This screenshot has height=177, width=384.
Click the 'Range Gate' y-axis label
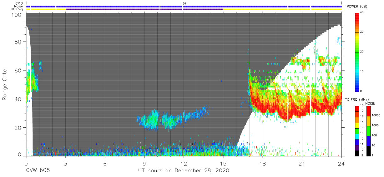tap(5, 85)
